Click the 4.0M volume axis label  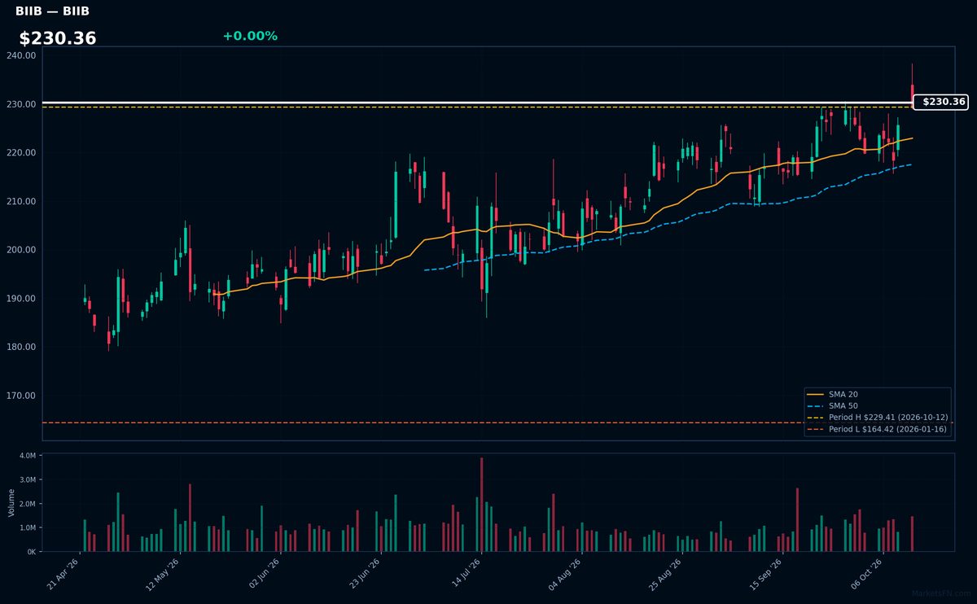[28, 456]
